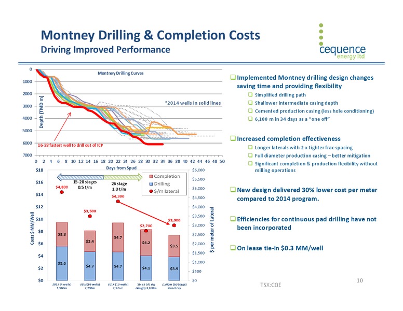The height and width of the screenshot is (311, 403).
Task: Click the 'Costs $ MM/Well' axis label
Action: pos(32,229)
